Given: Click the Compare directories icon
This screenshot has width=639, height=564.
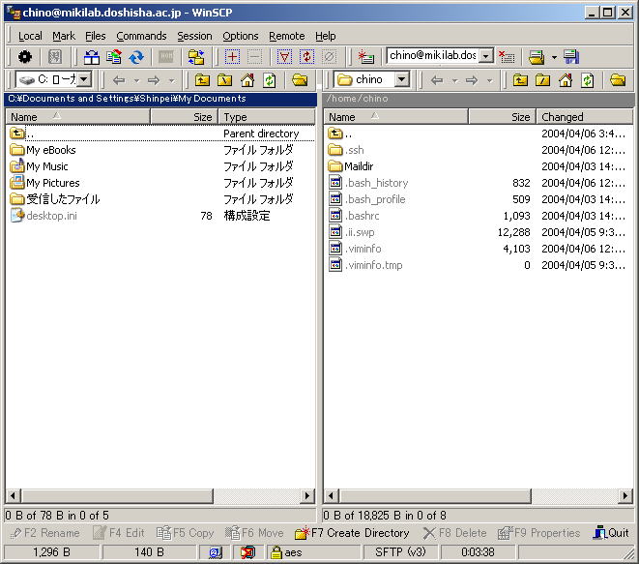Looking at the screenshot, I should tap(92, 57).
